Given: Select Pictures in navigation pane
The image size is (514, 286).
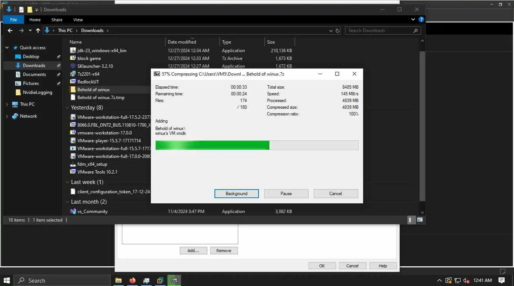Looking at the screenshot, I should click(x=31, y=83).
